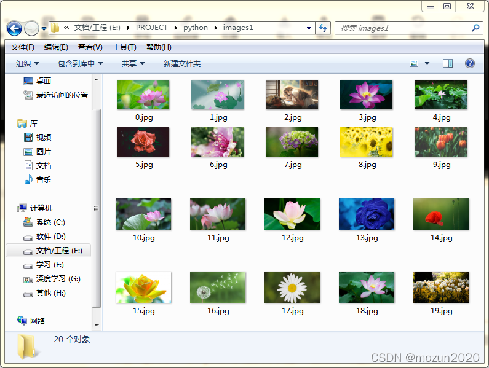Screen dimensions: 489x368
Task: Select 计算机 in the sidebar
Action: tap(34, 208)
